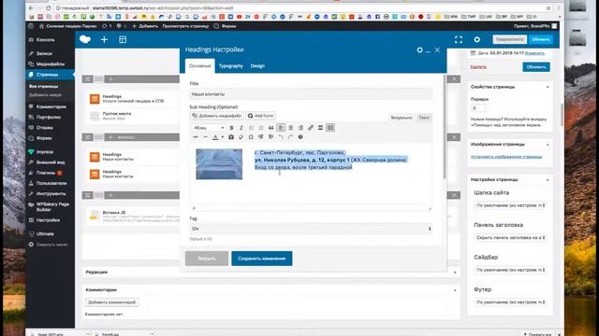
Task: Open Headings settings gear icon
Action: 420,49
